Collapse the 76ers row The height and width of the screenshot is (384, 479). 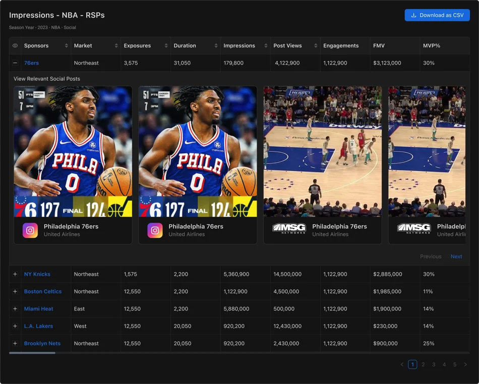click(15, 63)
